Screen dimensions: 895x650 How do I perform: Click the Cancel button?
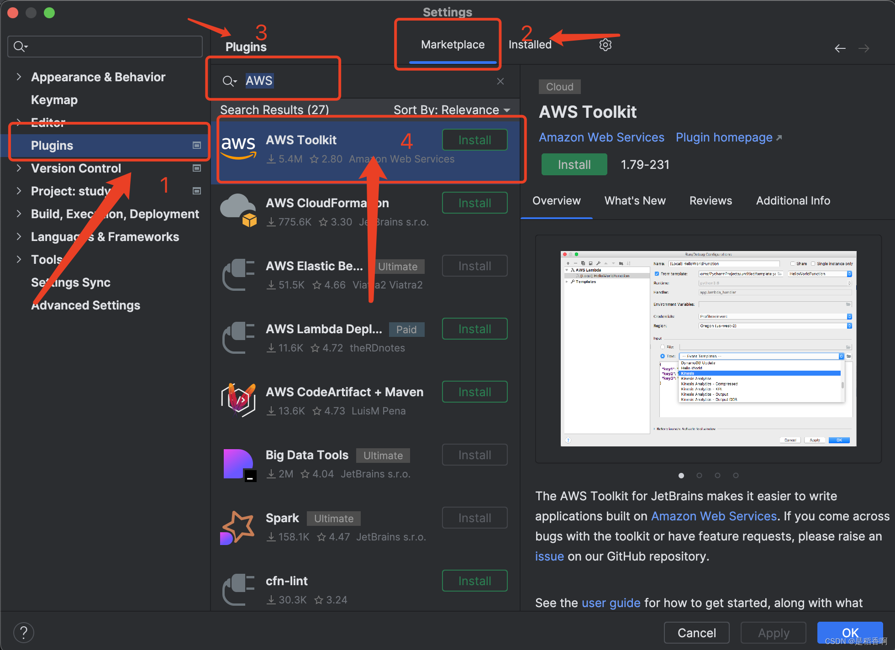click(x=696, y=633)
